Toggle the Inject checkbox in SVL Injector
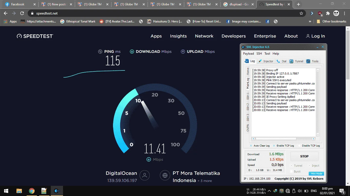Screen dimensions: 350x196 click(309, 166)
